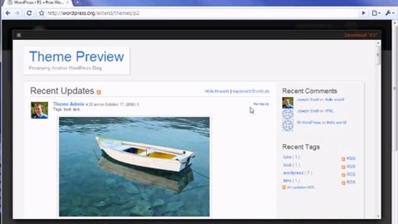Click the 'Recent Updates' heading text
The height and width of the screenshot is (224, 398).
click(62, 91)
